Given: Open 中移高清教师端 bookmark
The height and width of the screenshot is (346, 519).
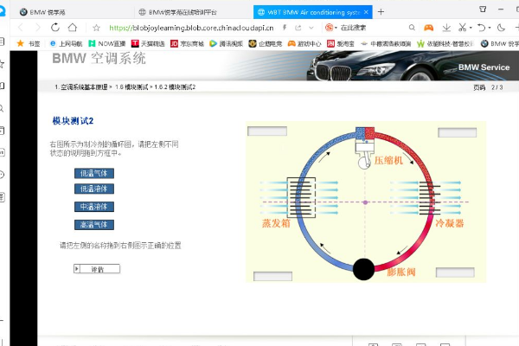Looking at the screenshot, I should (x=386, y=43).
